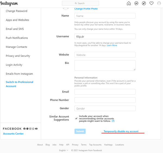
Task: Click the Facebook icon in the sidebar footer
Action: coord(24,129)
